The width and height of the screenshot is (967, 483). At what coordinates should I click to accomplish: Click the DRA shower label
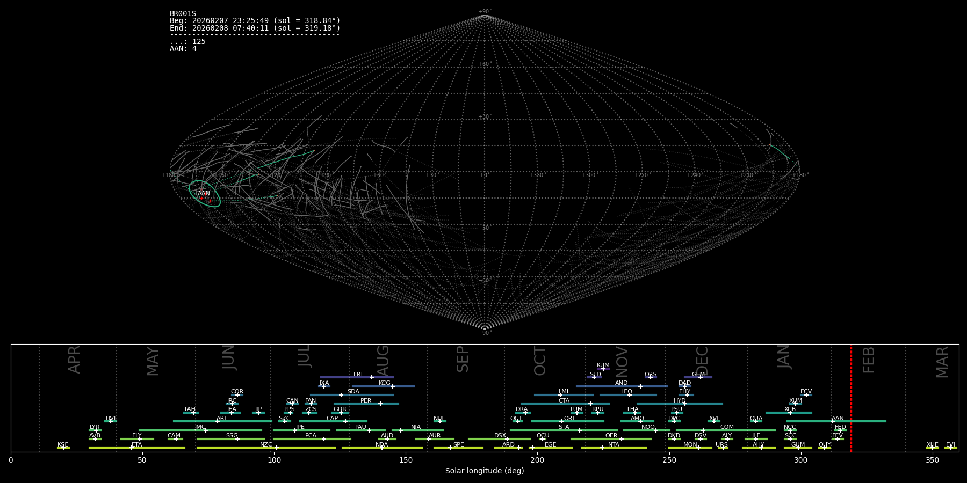click(x=522, y=409)
